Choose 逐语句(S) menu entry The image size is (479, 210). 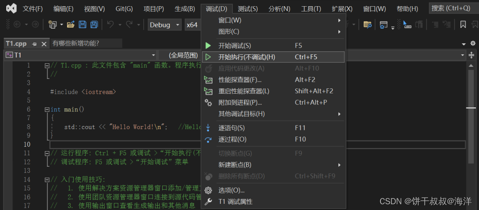273,128
